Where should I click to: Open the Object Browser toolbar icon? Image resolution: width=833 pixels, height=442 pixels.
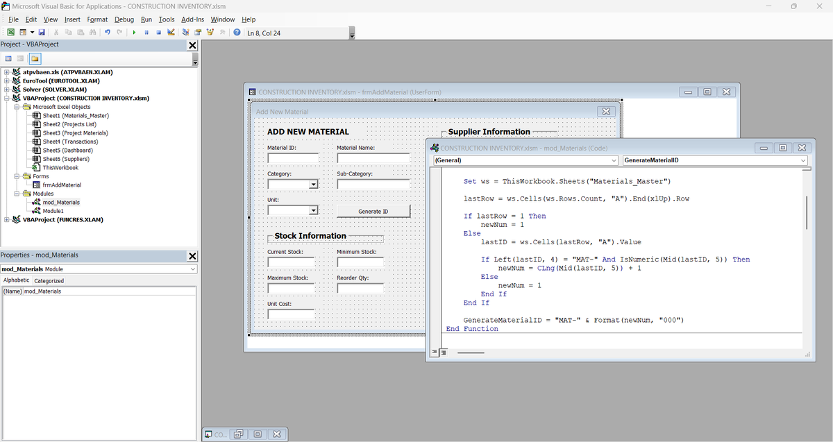(210, 33)
